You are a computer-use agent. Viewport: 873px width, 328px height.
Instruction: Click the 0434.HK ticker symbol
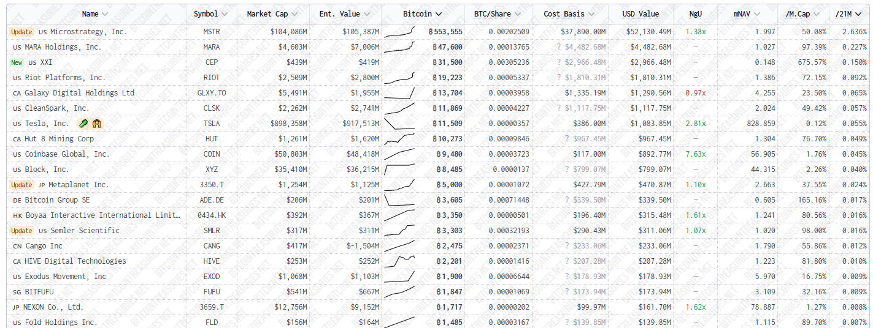212,215
